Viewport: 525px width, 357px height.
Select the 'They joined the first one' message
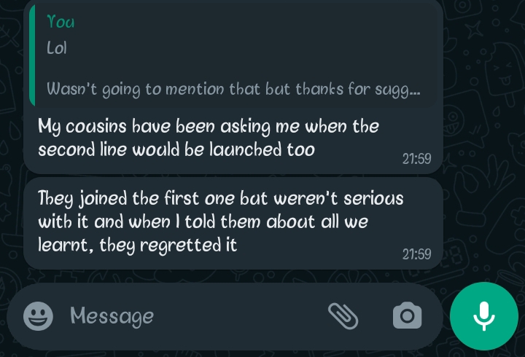[233, 223]
